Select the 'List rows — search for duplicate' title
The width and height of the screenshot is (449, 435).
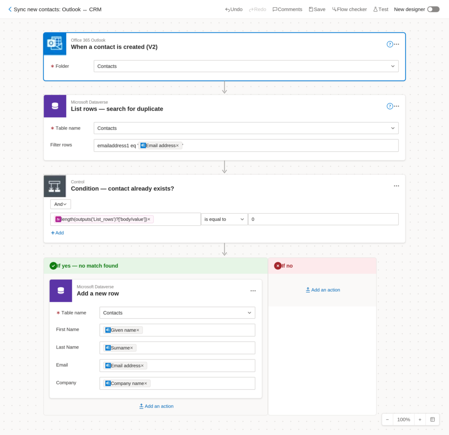click(117, 109)
